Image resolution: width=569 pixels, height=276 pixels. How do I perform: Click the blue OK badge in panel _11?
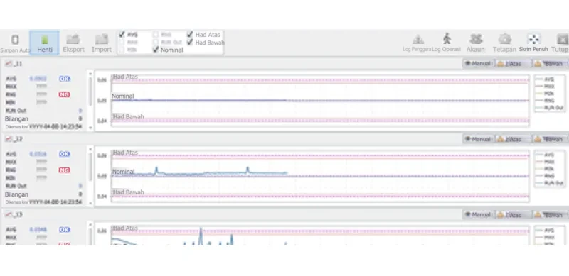[64, 79]
